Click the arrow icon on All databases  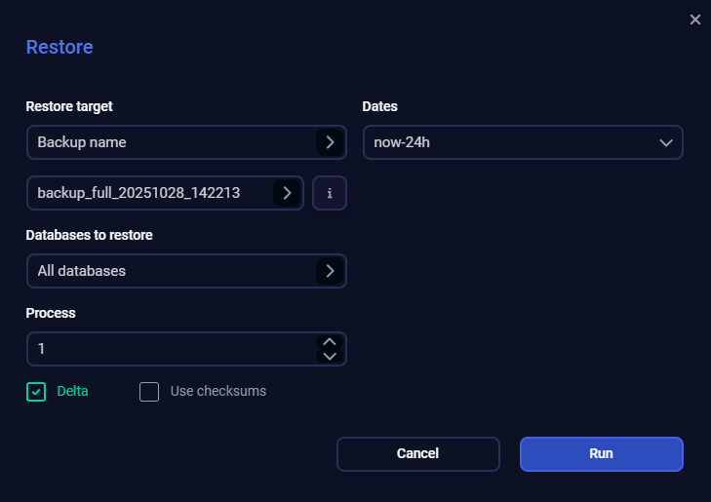330,271
